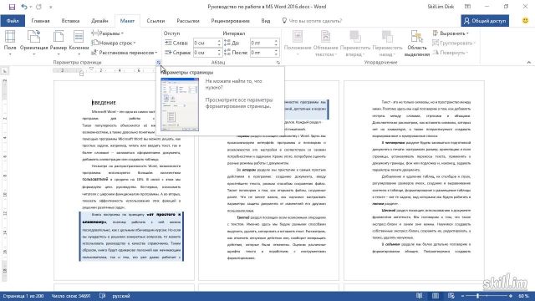Click the Параметры страницы tooltip thumbnail

[x=180, y=105]
